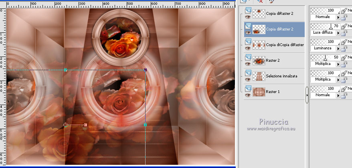Click opacity slider in the Luminanza row
Screen dimensions: 352x168
[325, 42]
